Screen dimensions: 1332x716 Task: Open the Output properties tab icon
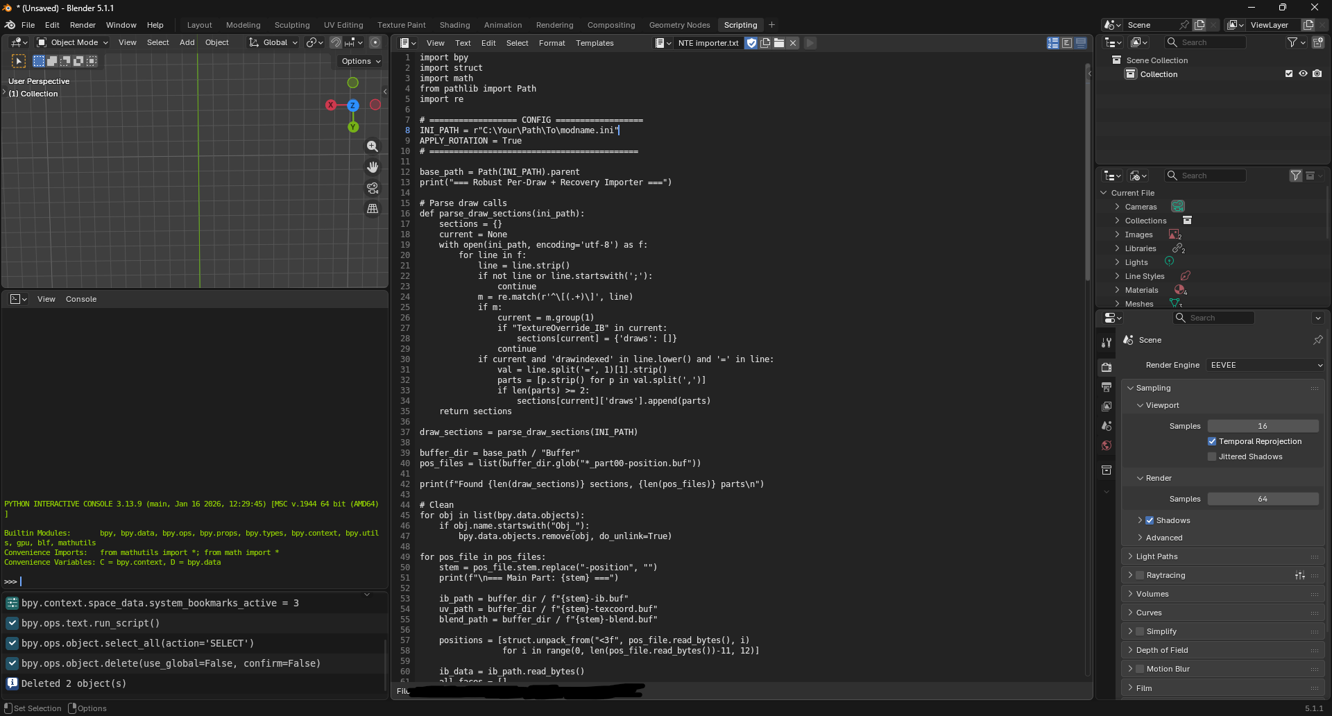pyautogui.click(x=1107, y=387)
